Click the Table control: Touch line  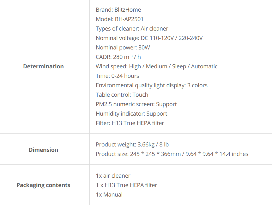point(122,95)
